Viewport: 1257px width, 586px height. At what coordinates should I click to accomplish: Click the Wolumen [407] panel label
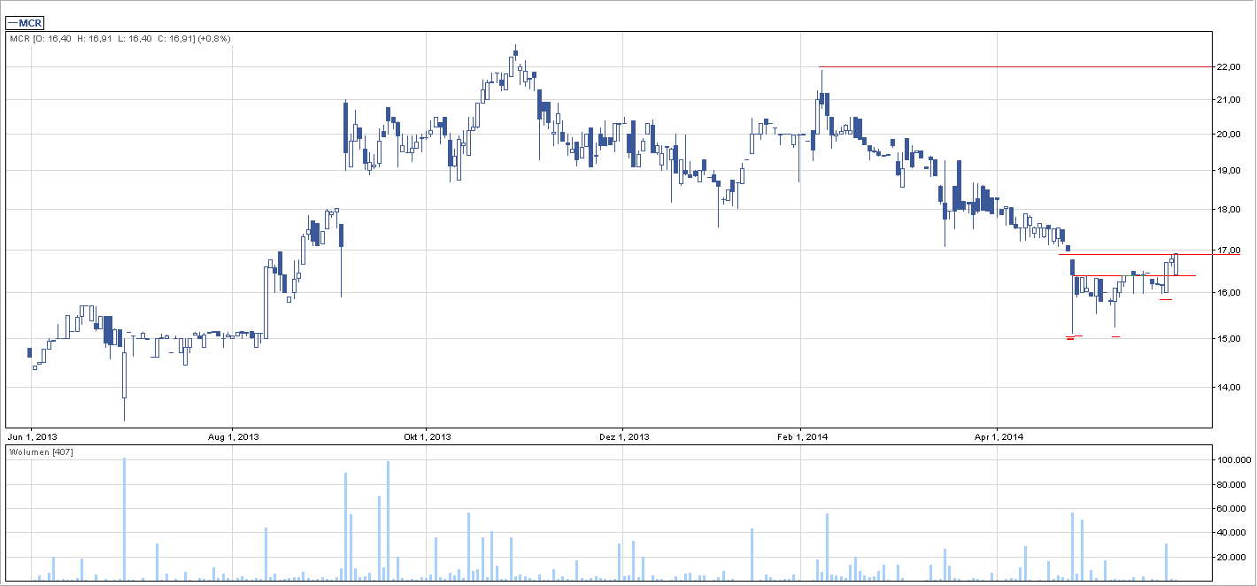click(x=41, y=452)
